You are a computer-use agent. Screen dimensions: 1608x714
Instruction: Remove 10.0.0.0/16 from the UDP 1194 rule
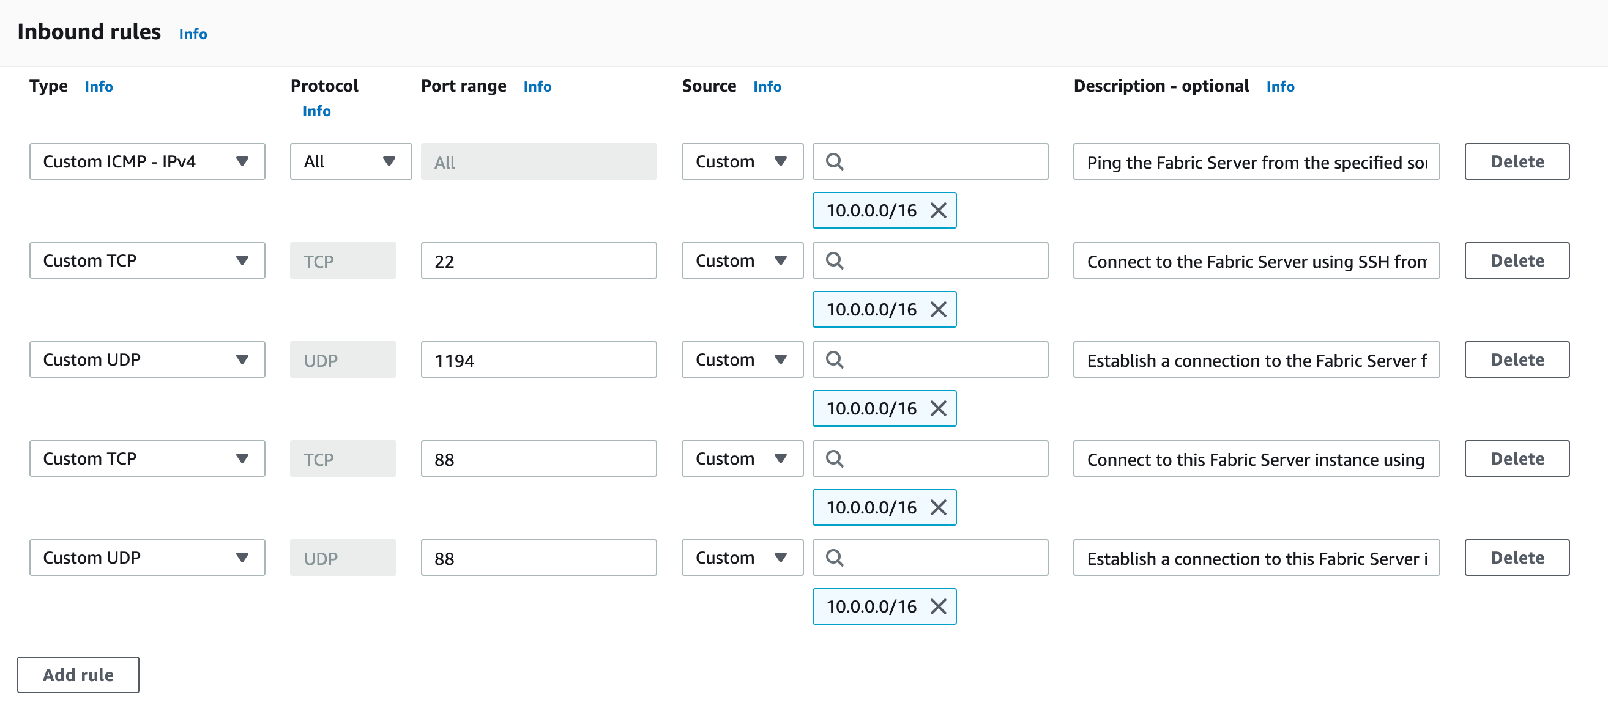tap(939, 408)
